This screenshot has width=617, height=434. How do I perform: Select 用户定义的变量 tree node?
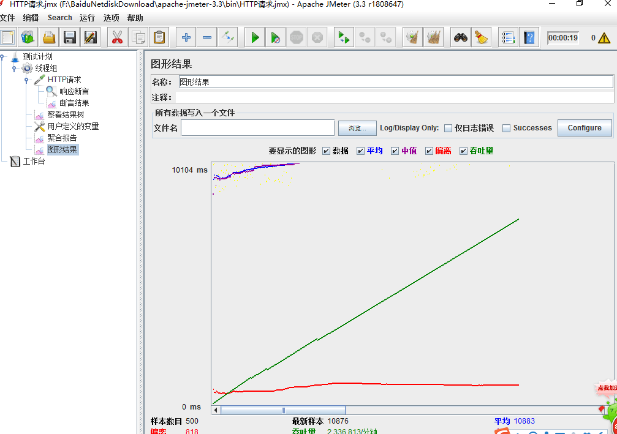[73, 126]
